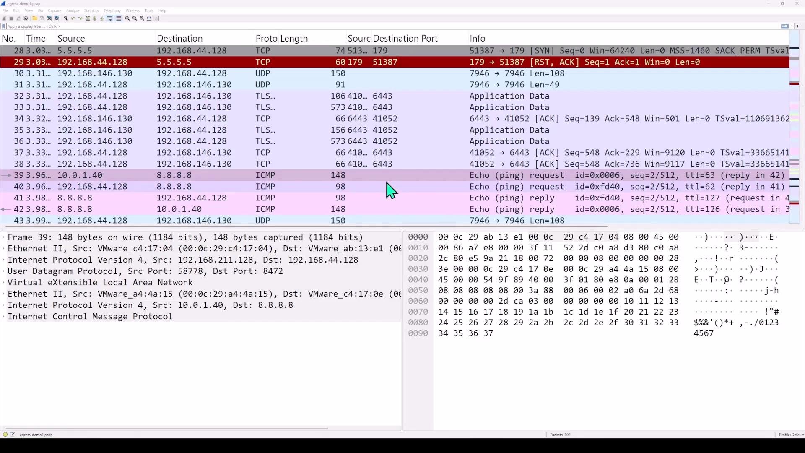Go to a specified packet

click(87, 18)
